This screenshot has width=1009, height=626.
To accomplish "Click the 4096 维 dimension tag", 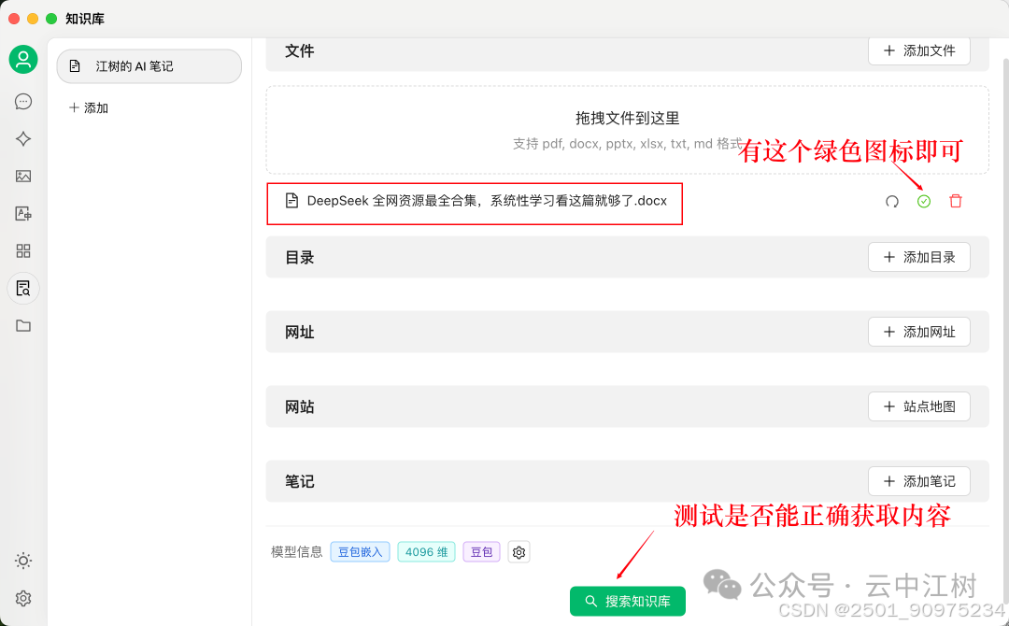I will click(427, 552).
